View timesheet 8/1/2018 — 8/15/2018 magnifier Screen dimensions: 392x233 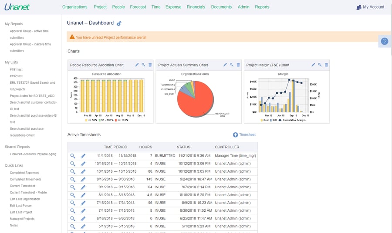[x=73, y=195]
